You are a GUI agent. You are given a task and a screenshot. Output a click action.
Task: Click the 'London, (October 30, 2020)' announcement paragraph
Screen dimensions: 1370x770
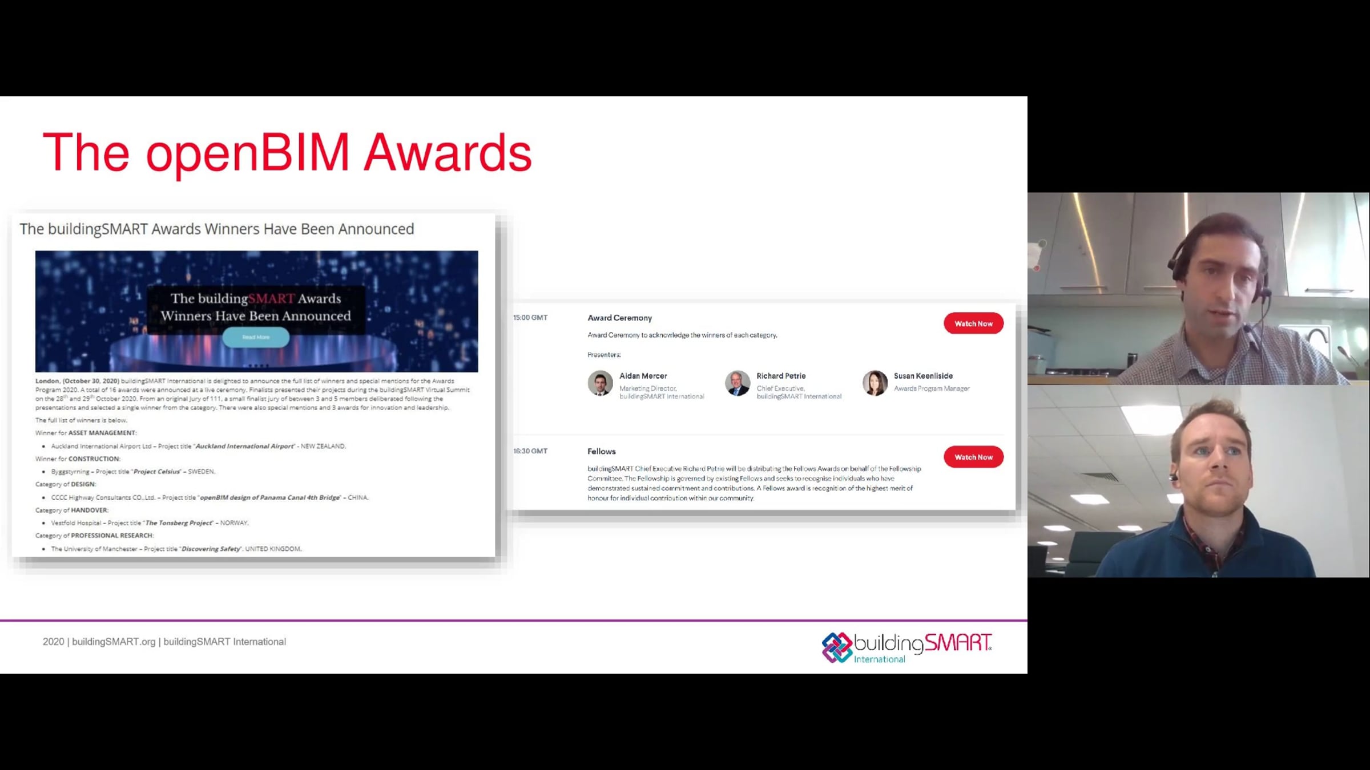tap(252, 394)
